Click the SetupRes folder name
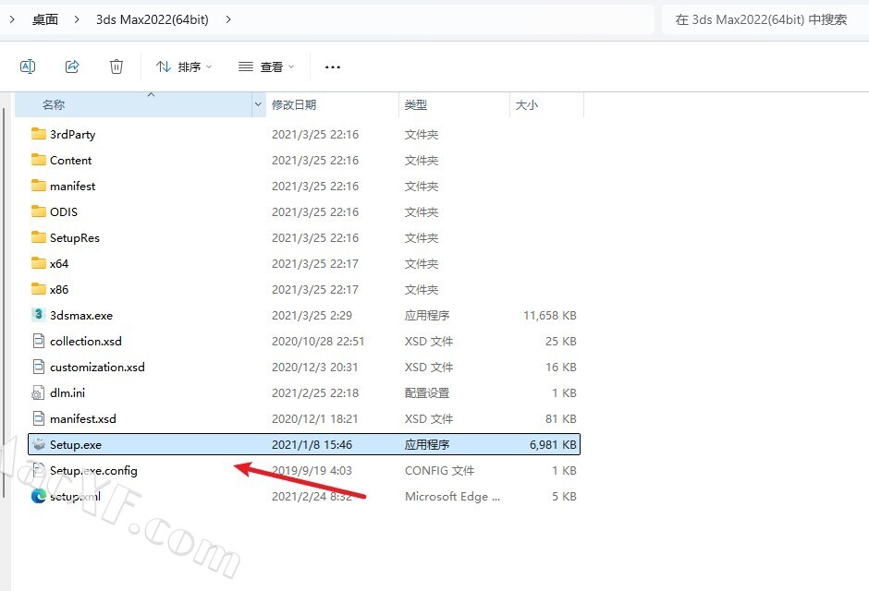Screen dimensions: 869x591 75,238
